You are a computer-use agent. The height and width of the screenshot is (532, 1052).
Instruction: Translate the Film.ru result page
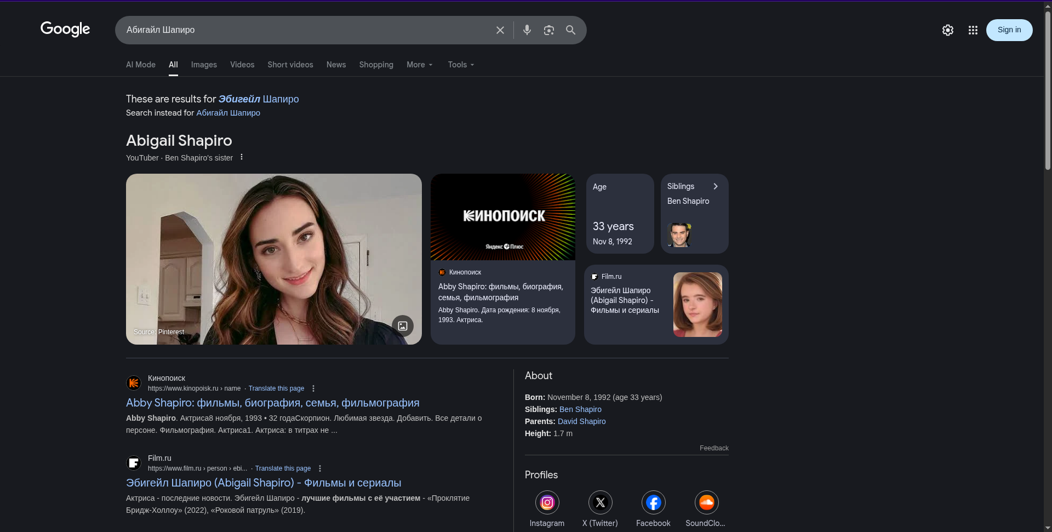[x=283, y=468]
